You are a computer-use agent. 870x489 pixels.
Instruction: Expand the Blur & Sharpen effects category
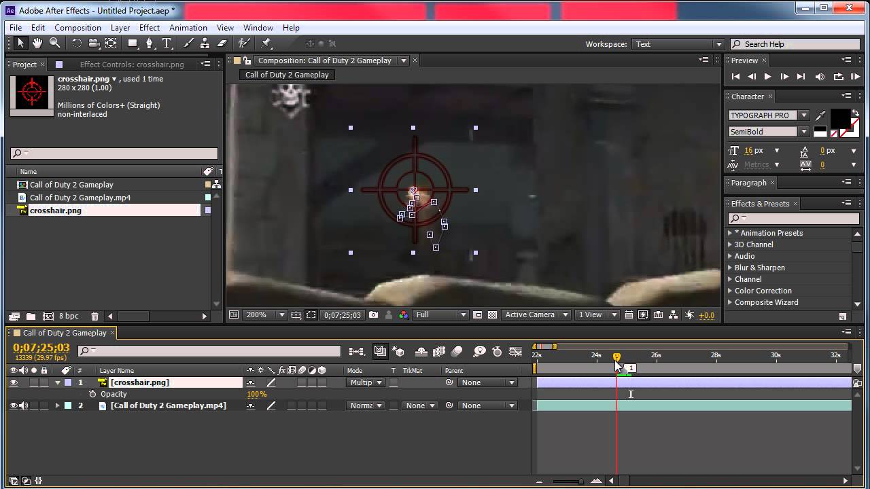coord(731,268)
